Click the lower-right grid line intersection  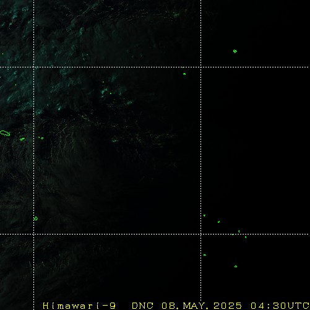point(201,234)
